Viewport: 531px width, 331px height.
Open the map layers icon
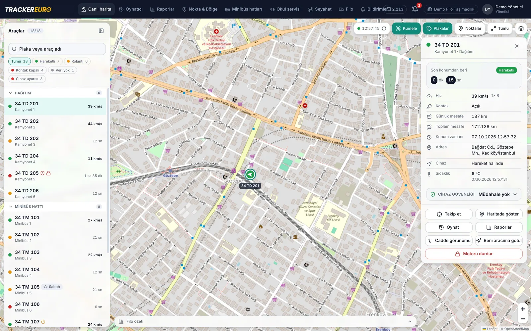point(521,28)
